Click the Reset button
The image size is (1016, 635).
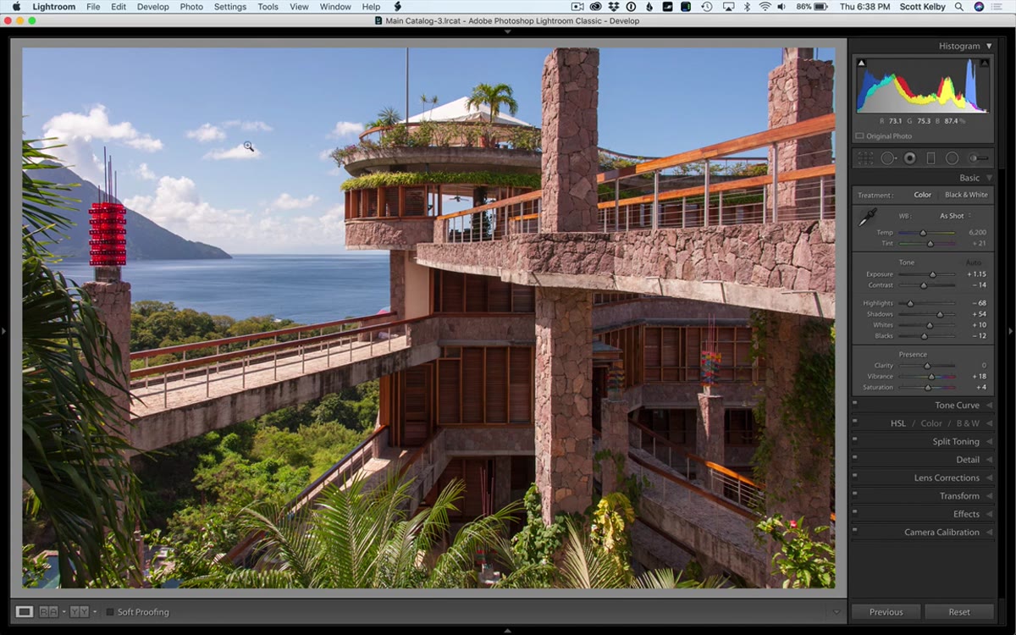[x=959, y=611]
